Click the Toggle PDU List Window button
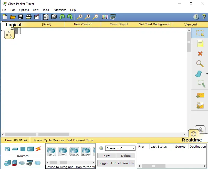Viewport: 208px width, 169px height. click(116, 163)
